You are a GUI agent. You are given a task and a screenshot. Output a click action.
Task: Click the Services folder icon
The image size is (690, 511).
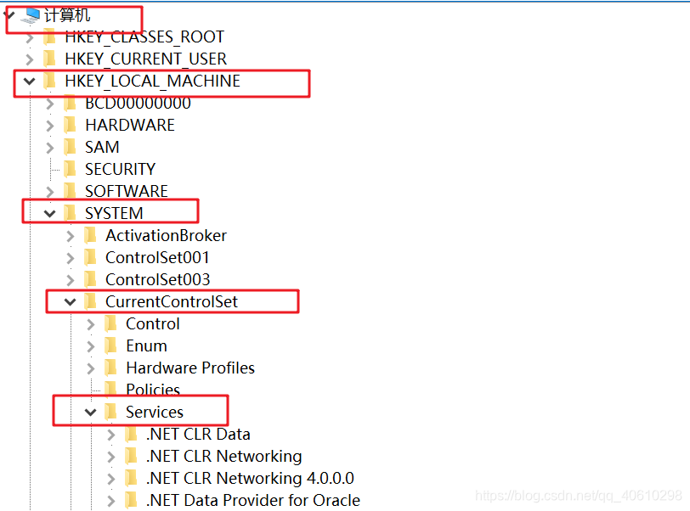point(110,412)
